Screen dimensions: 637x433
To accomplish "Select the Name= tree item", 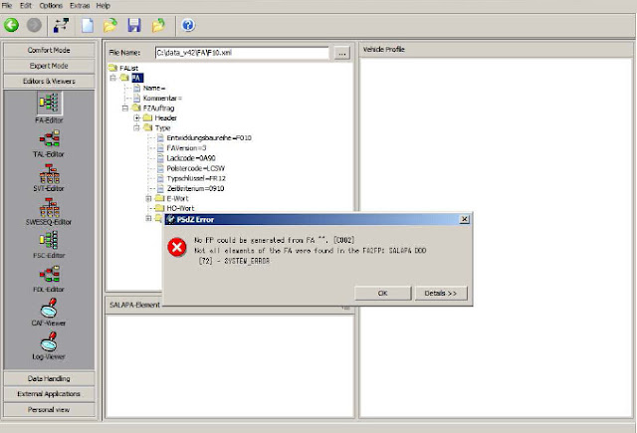I will pyautogui.click(x=153, y=88).
